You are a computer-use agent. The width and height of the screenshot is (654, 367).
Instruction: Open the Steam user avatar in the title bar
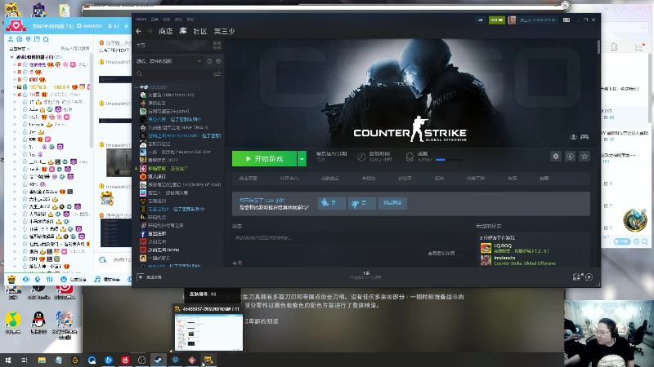(x=512, y=20)
